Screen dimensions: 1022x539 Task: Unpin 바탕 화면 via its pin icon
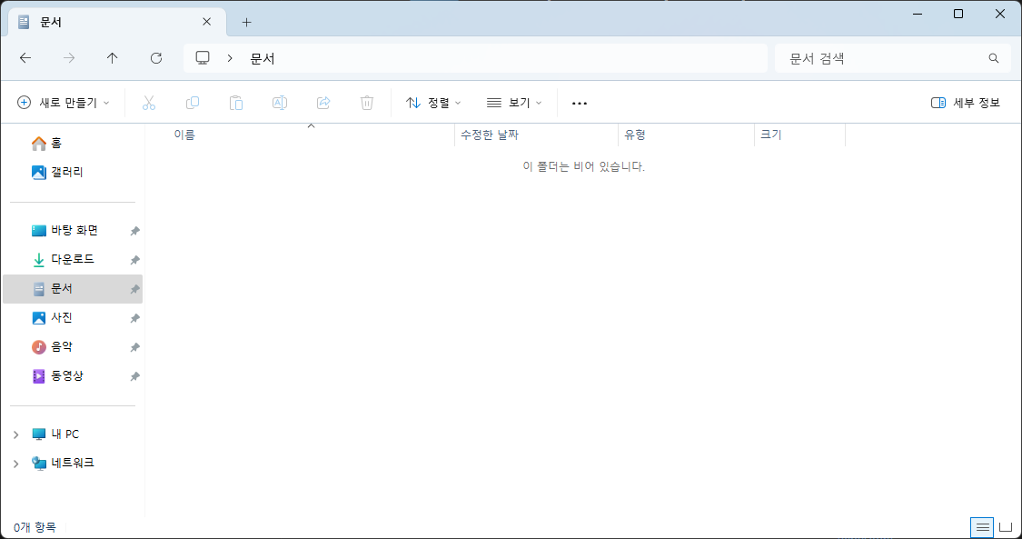pos(134,231)
